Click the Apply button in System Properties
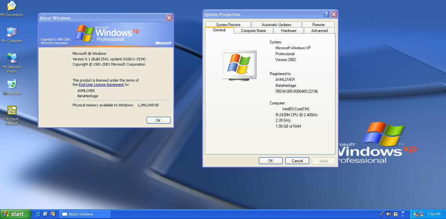 coord(324,161)
